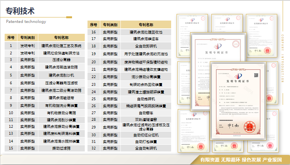The height and width of the screenshot is (165, 290).
Task: Select 建筑余泥过滤用的压滤板及压滤分离器 cell
Action: 146,127
